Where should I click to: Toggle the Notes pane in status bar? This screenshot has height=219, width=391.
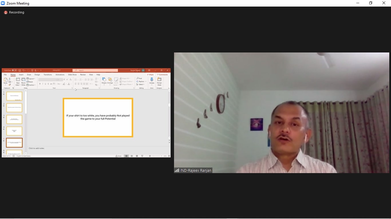pos(119,156)
